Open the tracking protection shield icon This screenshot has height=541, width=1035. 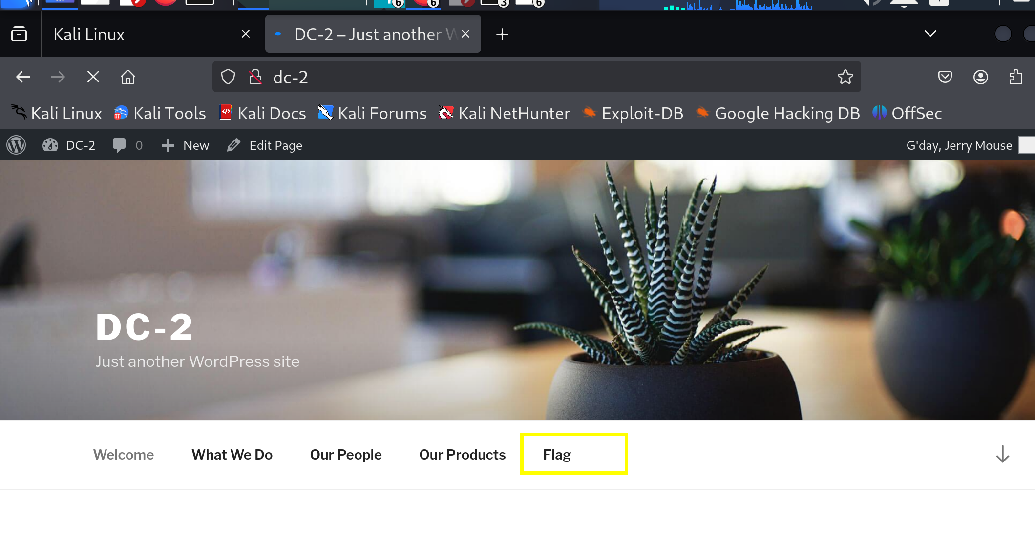click(x=228, y=77)
